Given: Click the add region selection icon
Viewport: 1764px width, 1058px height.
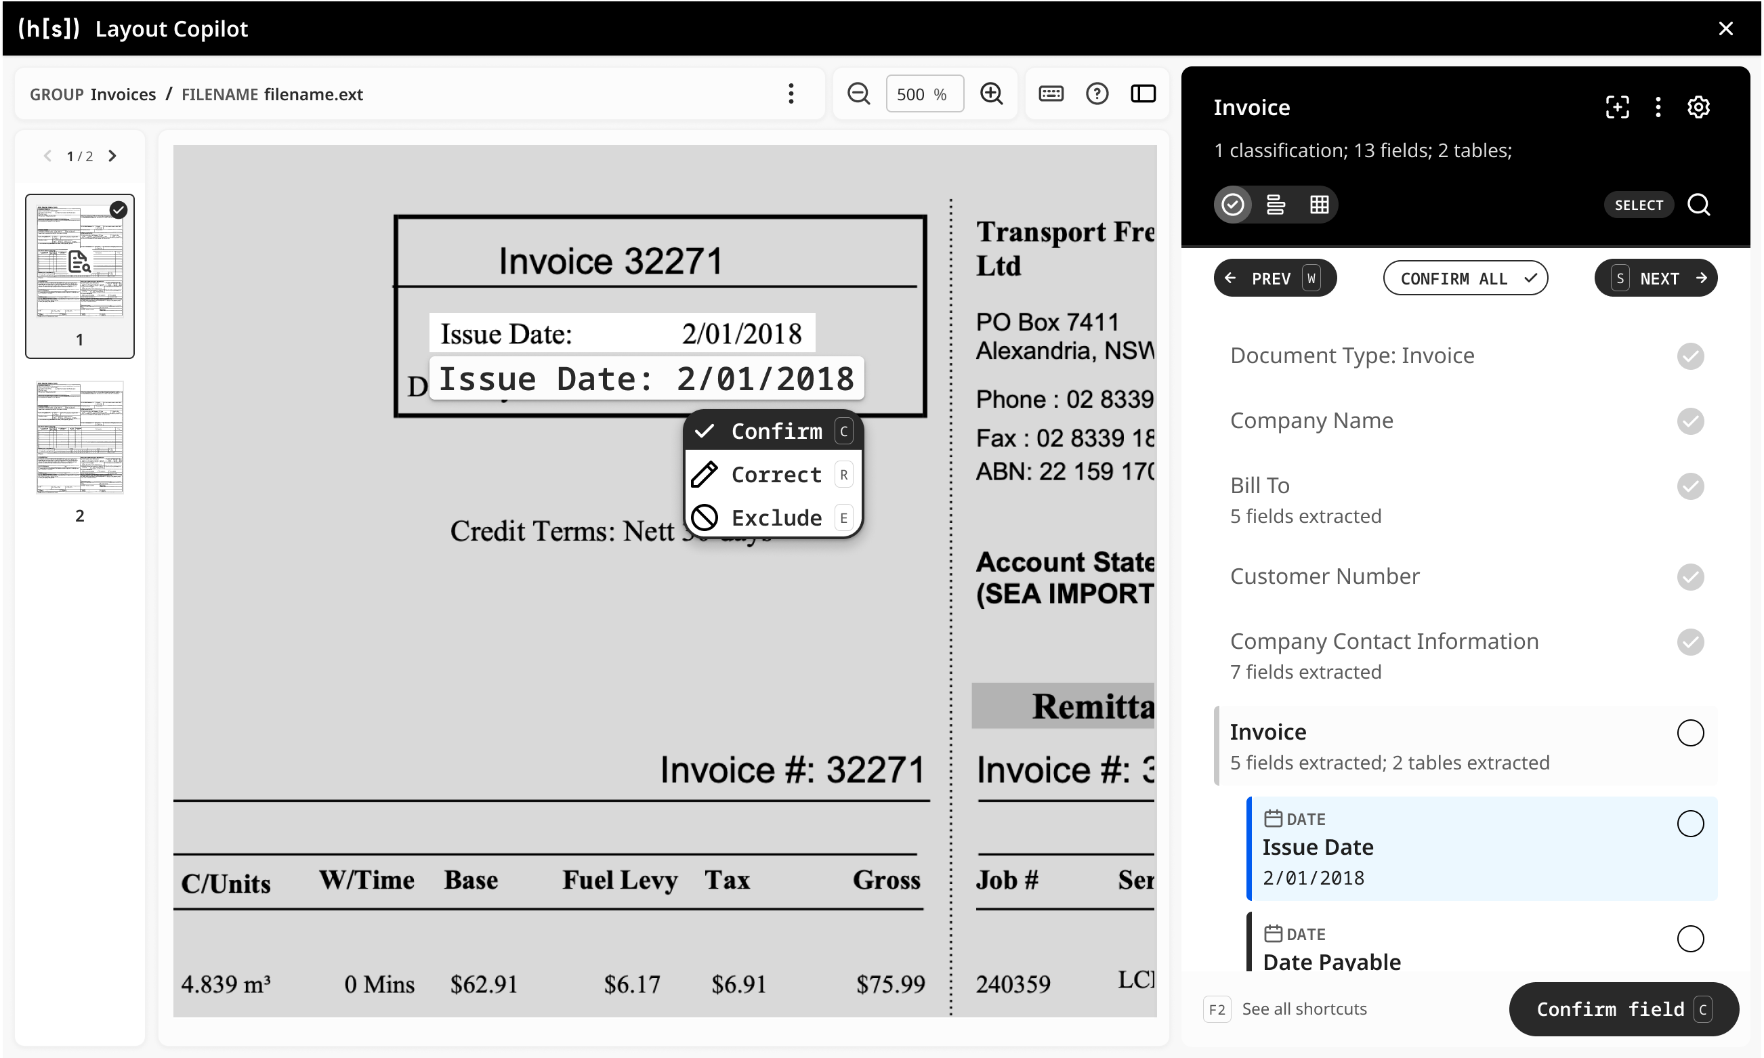Looking at the screenshot, I should tap(1617, 107).
